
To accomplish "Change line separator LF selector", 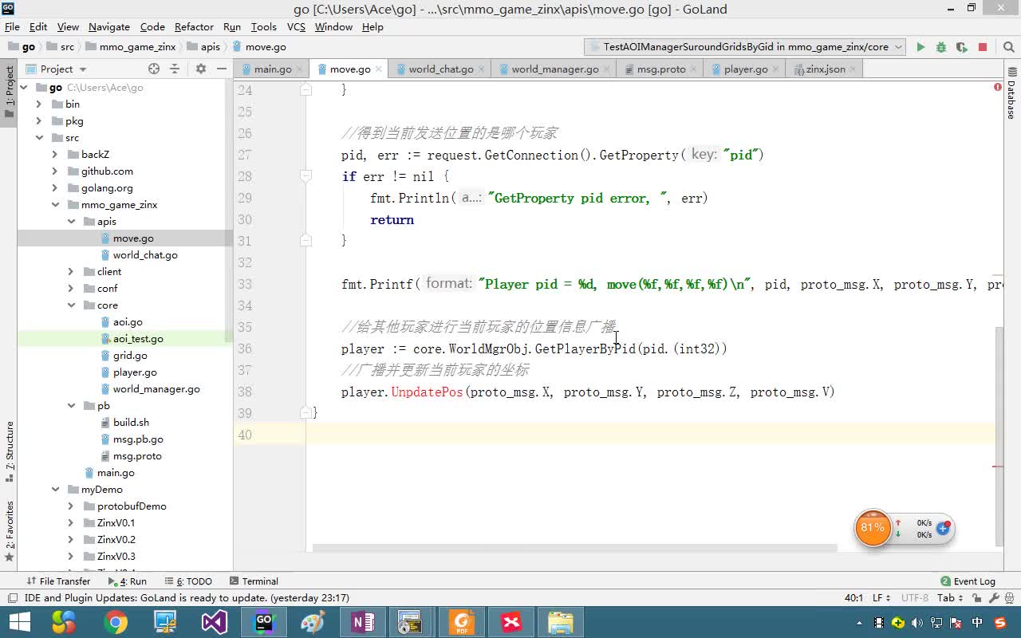I will pyautogui.click(x=881, y=597).
